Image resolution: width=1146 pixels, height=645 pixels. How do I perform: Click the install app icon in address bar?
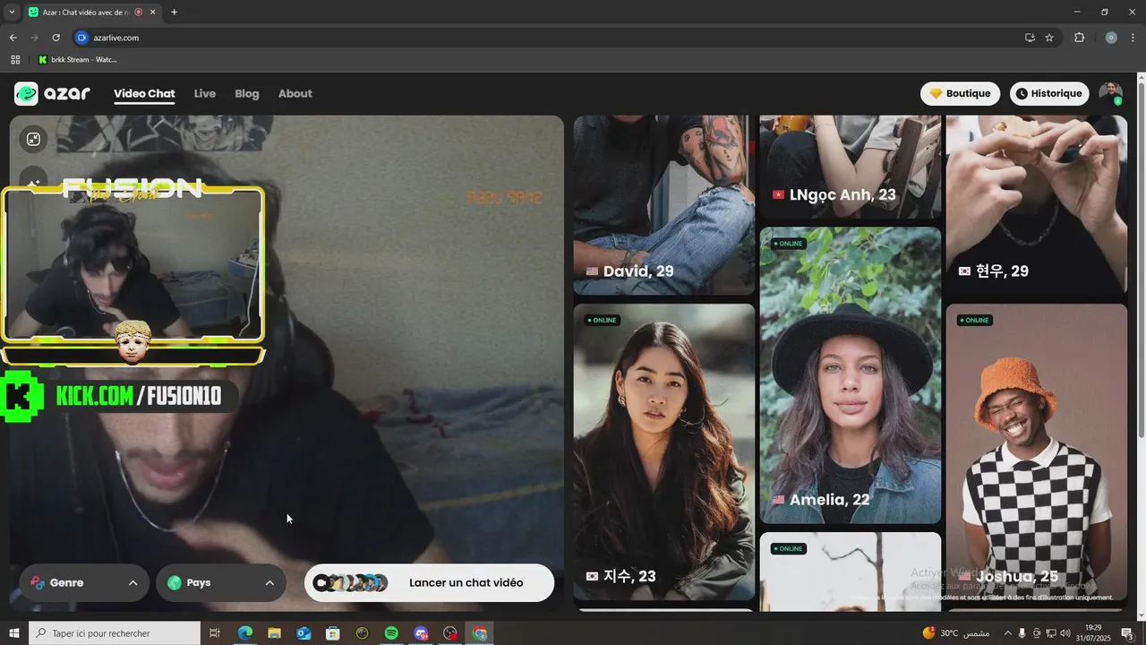(x=1030, y=38)
